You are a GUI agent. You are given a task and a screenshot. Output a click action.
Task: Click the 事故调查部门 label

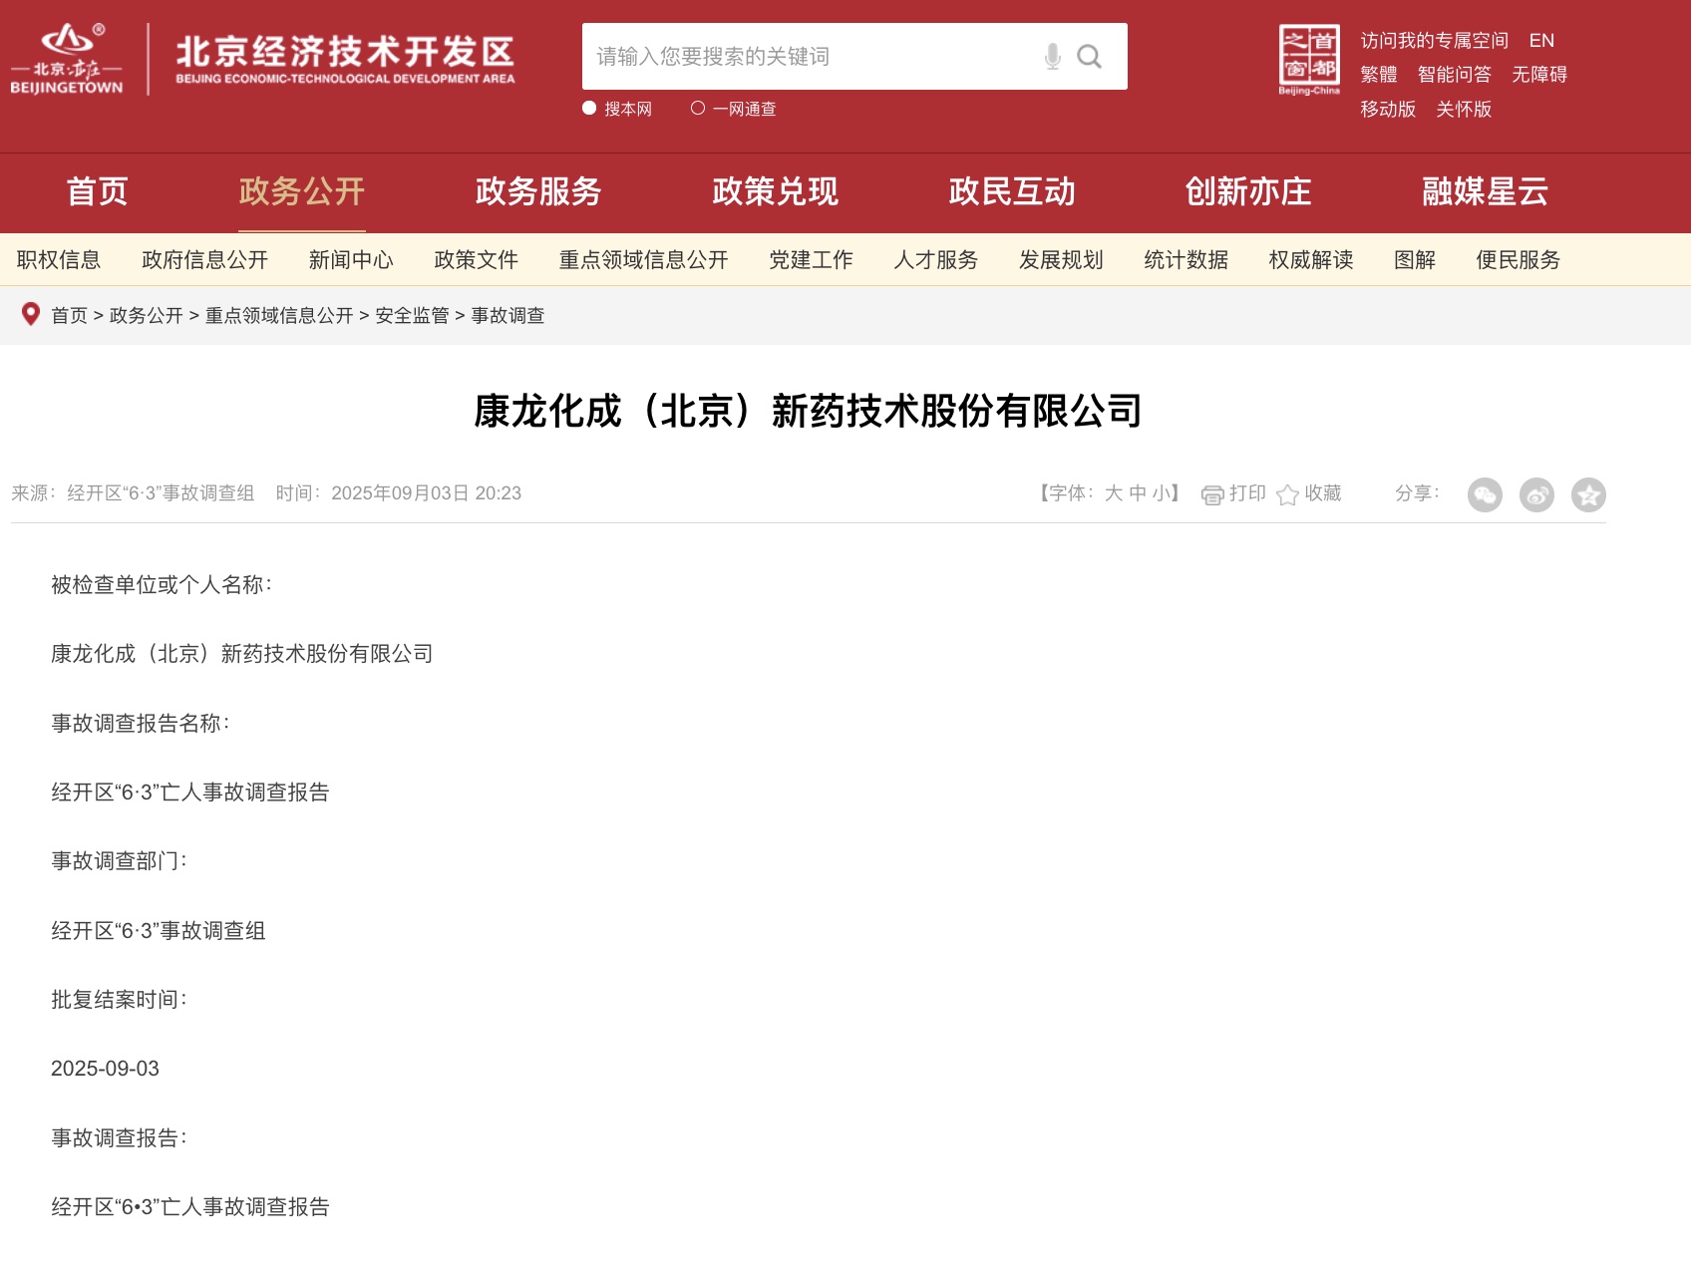pyautogui.click(x=118, y=861)
